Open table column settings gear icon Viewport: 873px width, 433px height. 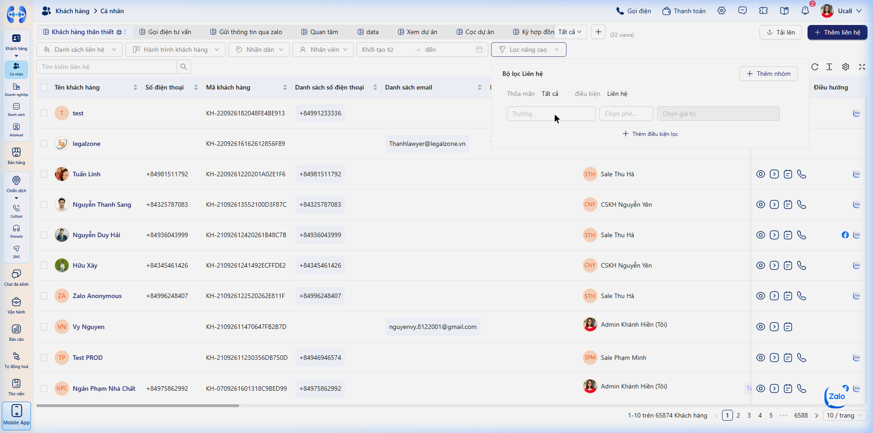[846, 67]
